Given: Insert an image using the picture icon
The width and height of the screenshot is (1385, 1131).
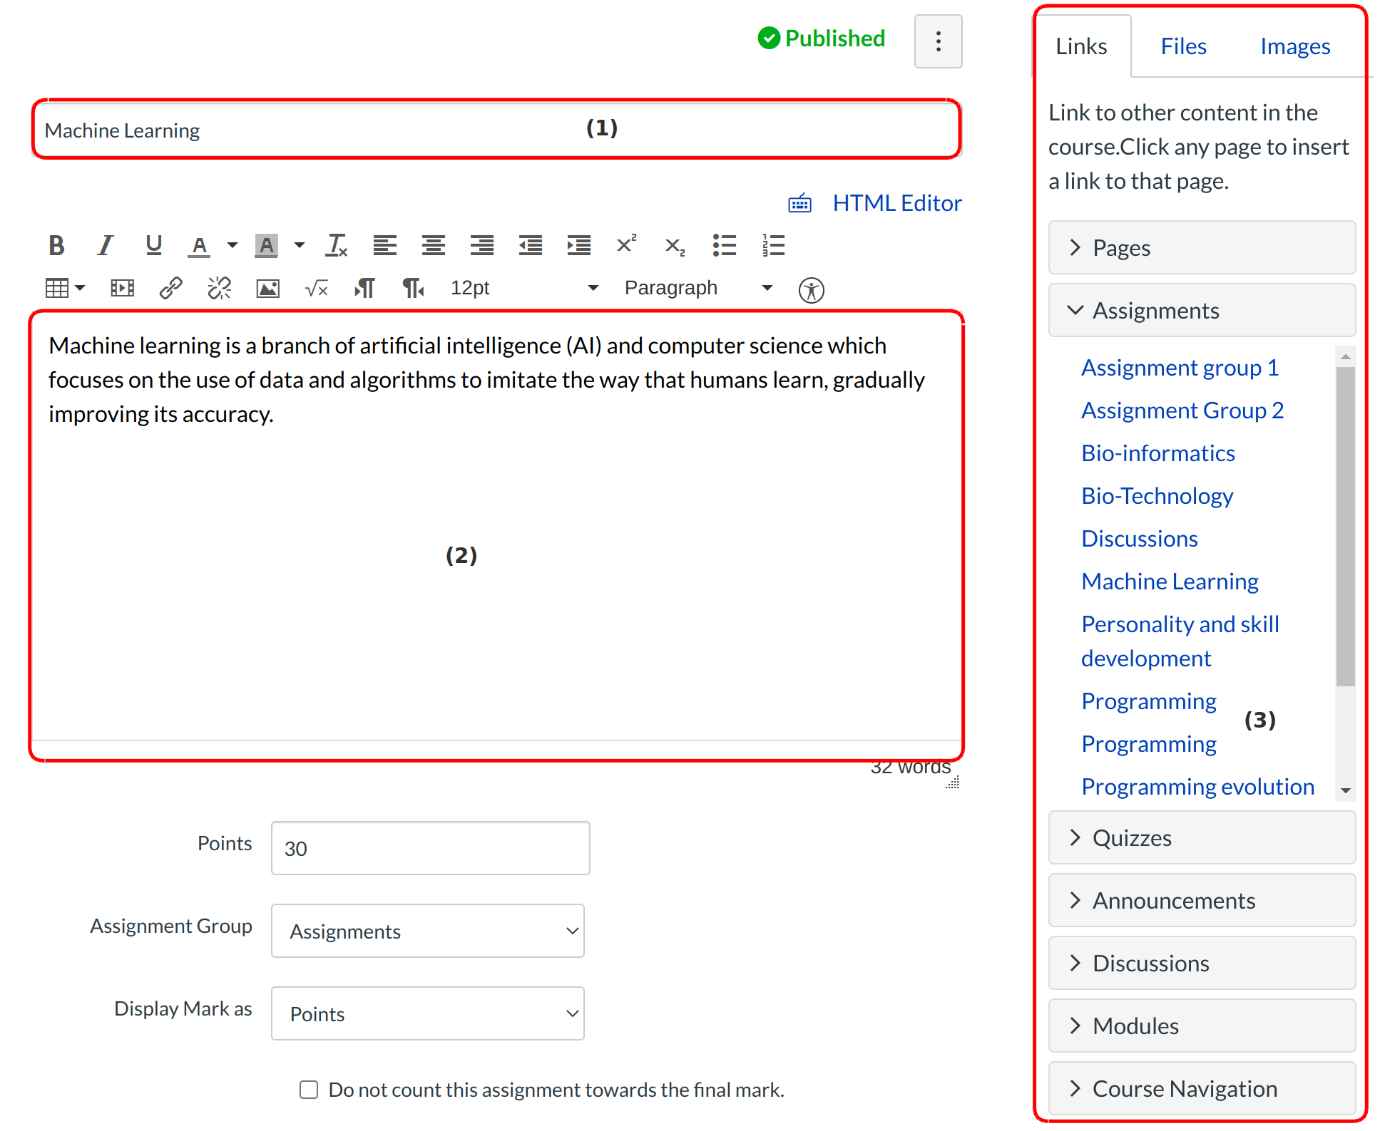Looking at the screenshot, I should click(267, 288).
